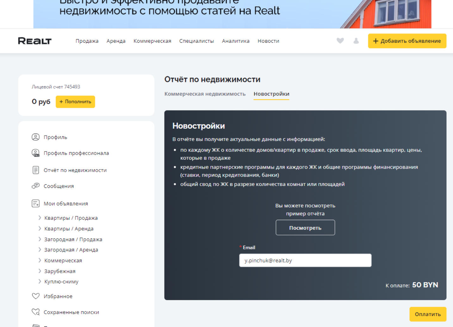
Task: Click the Оплатить button
Action: click(x=428, y=314)
